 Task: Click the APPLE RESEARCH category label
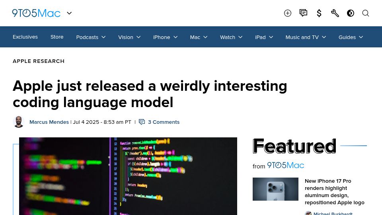tap(39, 61)
